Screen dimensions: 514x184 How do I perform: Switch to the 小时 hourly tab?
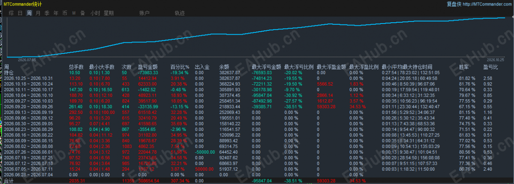95,13
